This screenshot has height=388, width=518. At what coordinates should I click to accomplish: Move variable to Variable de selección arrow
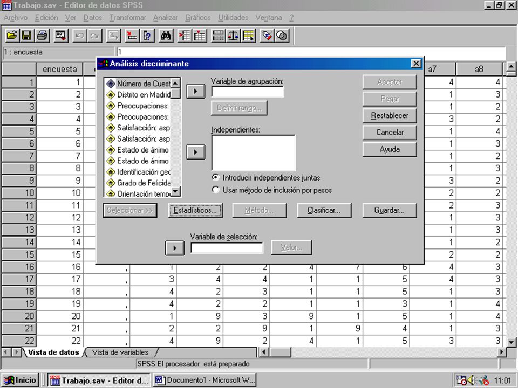tap(174, 248)
